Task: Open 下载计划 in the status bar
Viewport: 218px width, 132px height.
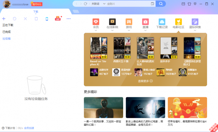Action: (x=8, y=128)
